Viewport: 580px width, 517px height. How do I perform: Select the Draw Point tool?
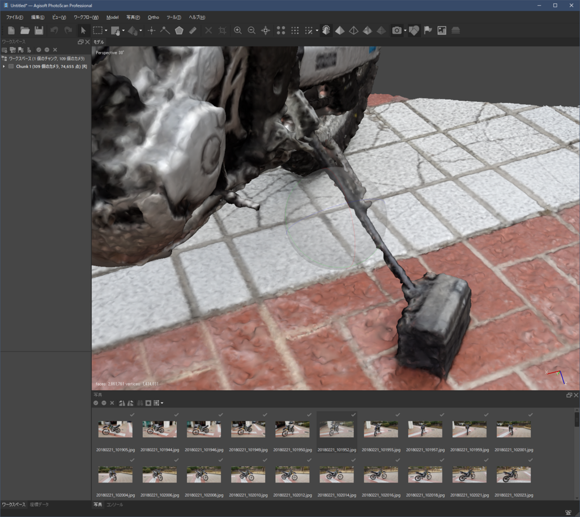click(151, 31)
